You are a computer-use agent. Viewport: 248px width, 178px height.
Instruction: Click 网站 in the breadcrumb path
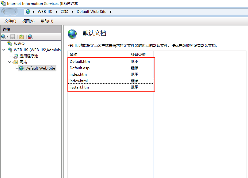64,12
